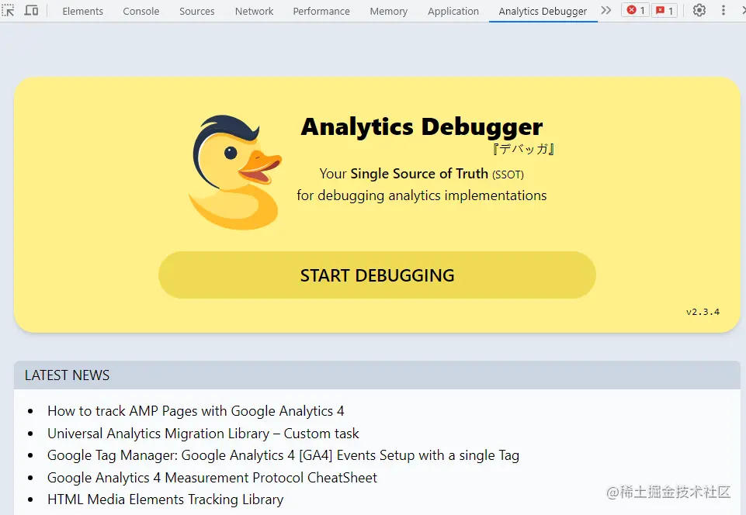This screenshot has width=746, height=515.
Task: Open 'Google Tag Manager: GA4 Events Setup' link
Action: (283, 455)
